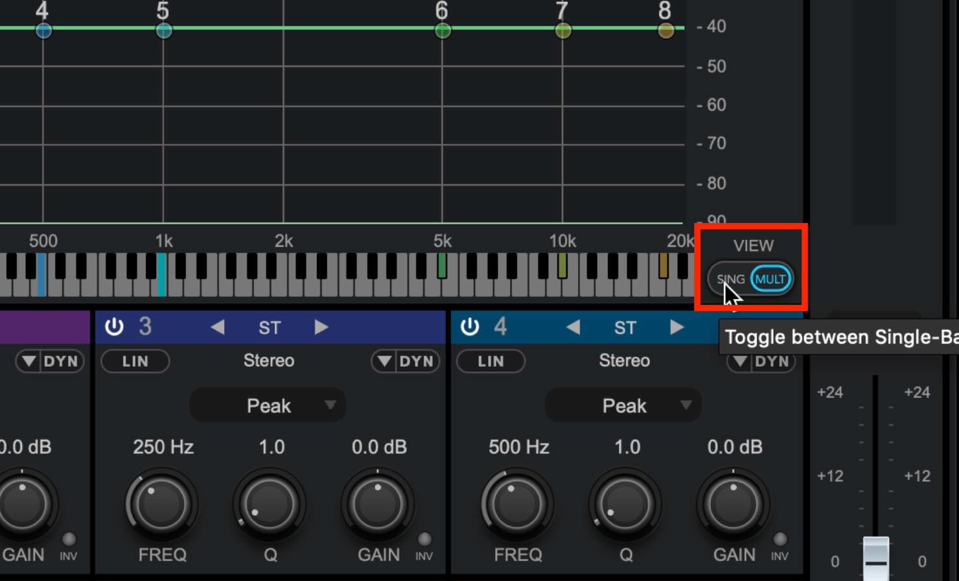Viewport: 959px width, 581px height.
Task: Toggle power for band 3
Action: pos(115,326)
